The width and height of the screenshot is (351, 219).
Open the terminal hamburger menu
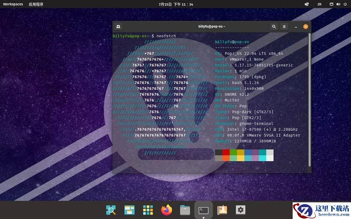pos(284,27)
